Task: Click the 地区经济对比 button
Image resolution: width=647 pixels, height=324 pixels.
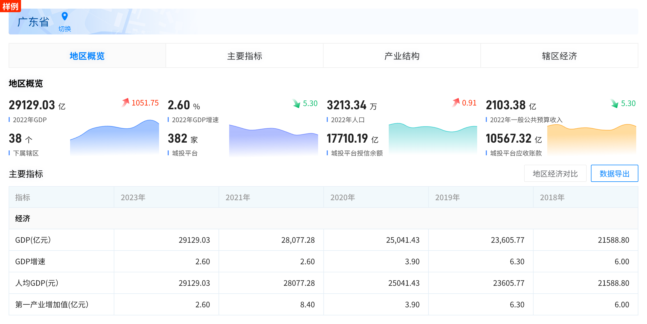Action: (x=555, y=174)
